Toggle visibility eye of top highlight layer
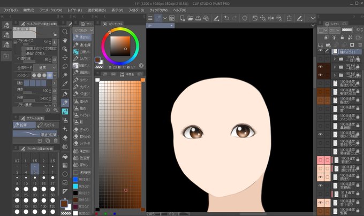The width and height of the screenshot is (364, 216). (x=321, y=50)
